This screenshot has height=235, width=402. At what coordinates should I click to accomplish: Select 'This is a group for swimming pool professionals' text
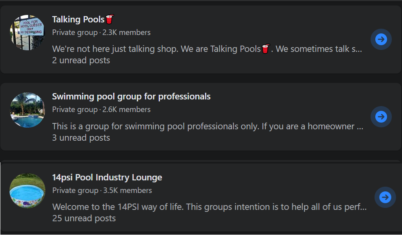(207, 126)
